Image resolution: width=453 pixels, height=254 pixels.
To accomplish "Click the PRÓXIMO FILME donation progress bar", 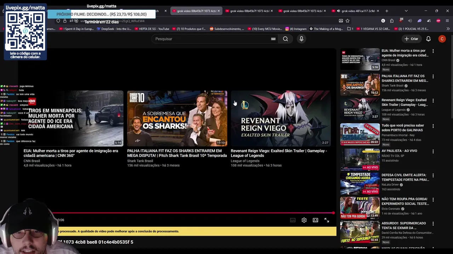I will (x=102, y=14).
